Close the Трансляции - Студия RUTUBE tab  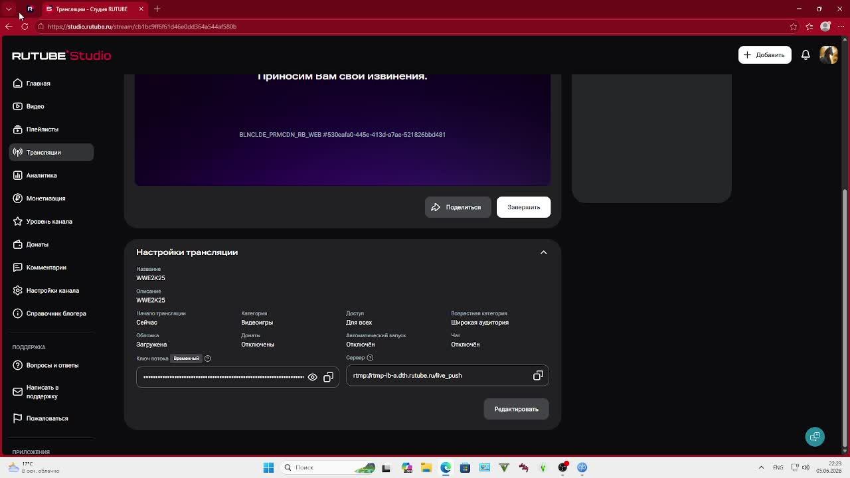pyautogui.click(x=141, y=9)
